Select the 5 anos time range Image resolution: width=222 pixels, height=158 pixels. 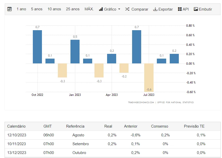(x=37, y=9)
